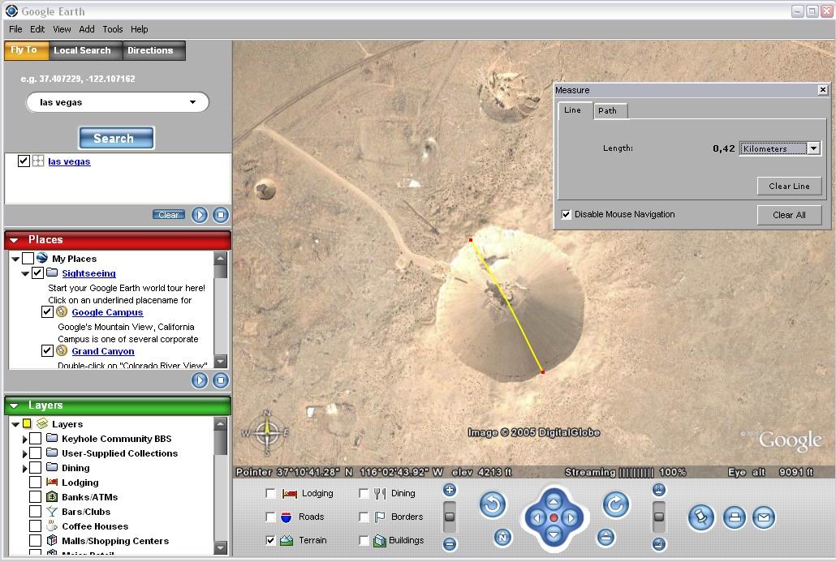This screenshot has height=562, width=836.
Task: Rotate the view counter-clockwise
Action: tap(493, 504)
